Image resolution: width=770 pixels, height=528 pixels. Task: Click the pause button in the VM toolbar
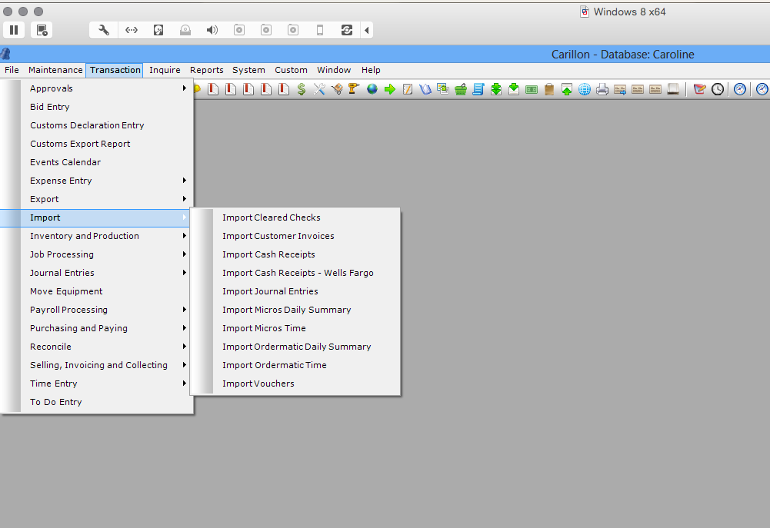tap(14, 30)
